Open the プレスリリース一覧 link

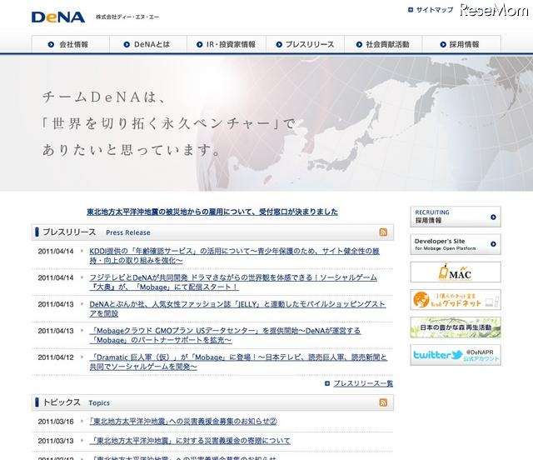363,383
